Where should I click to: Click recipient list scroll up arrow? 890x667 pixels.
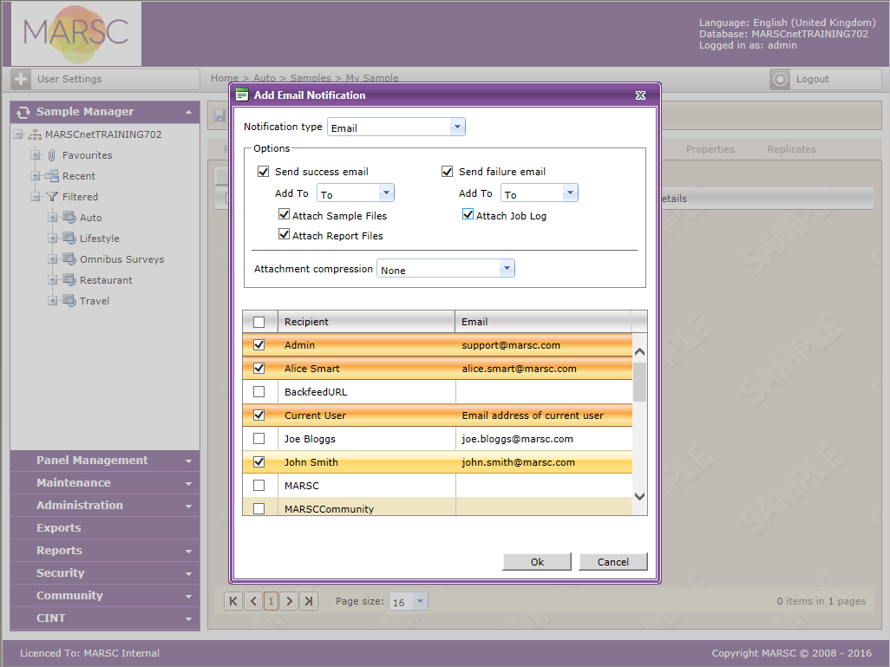[x=639, y=352]
